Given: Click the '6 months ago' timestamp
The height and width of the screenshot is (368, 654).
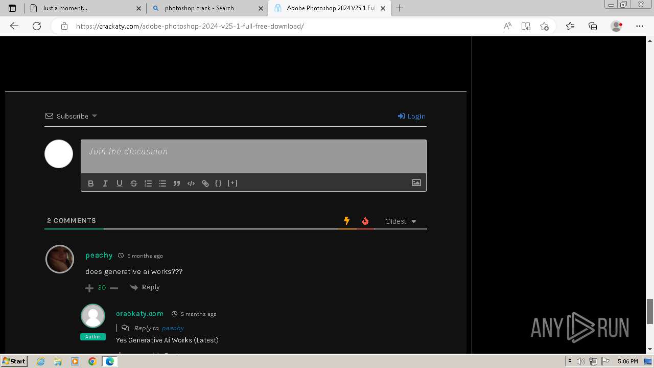Looking at the screenshot, I should click(145, 256).
